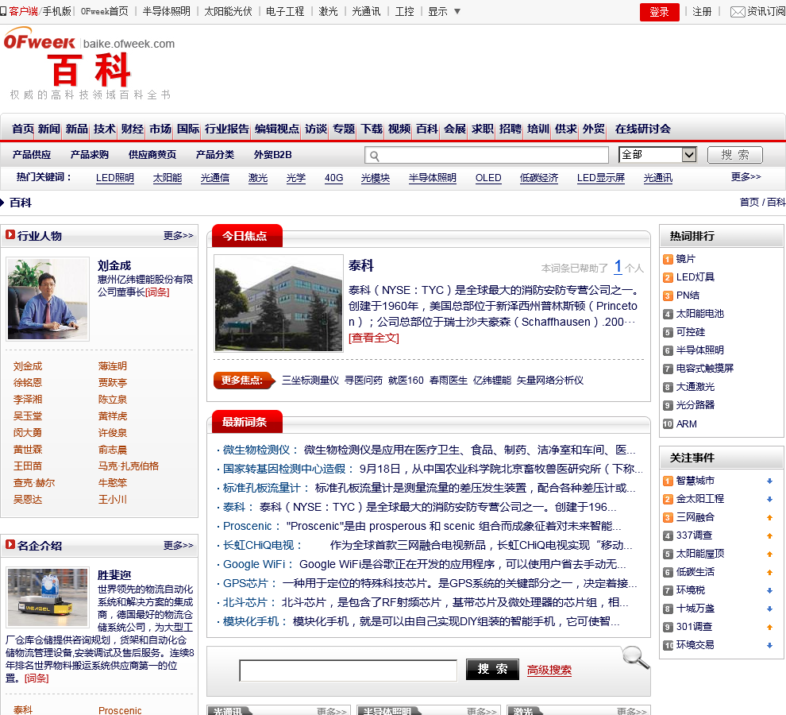Open the 胜斐迩 robot thumbnail
The height and width of the screenshot is (715, 786).
point(48,597)
